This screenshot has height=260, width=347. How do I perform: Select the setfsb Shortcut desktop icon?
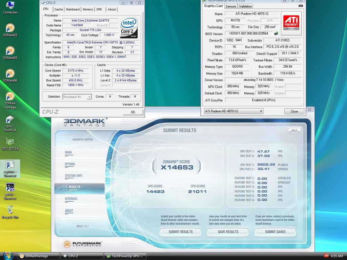coord(10,192)
